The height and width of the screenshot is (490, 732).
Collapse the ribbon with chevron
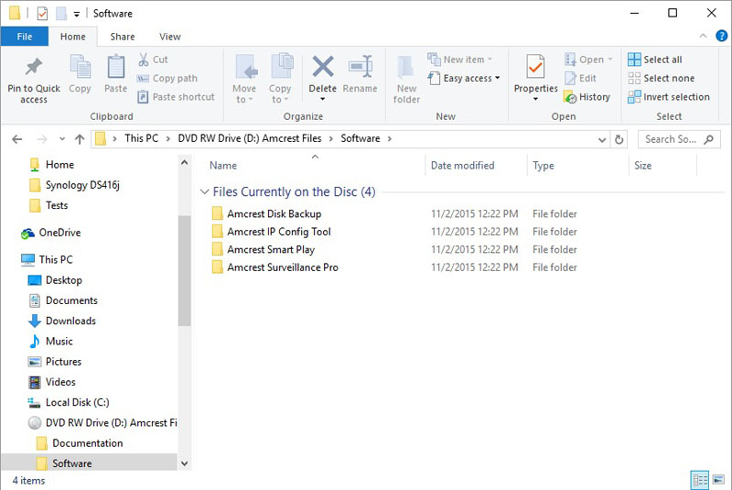click(x=703, y=36)
